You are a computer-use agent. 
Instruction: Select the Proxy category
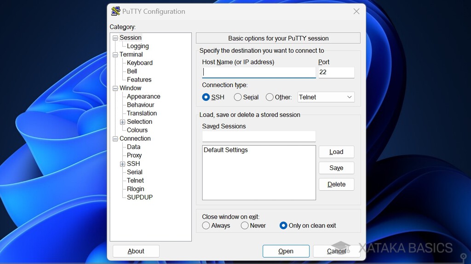(134, 155)
